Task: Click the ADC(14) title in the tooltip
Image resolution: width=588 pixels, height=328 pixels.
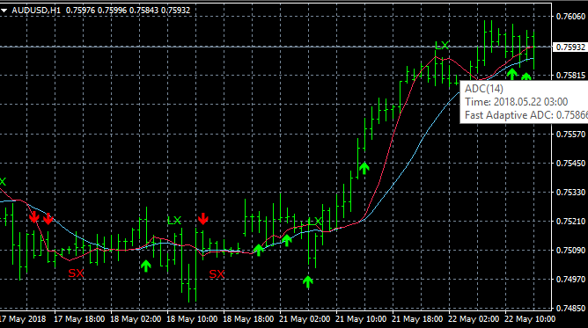Action: tap(484, 89)
